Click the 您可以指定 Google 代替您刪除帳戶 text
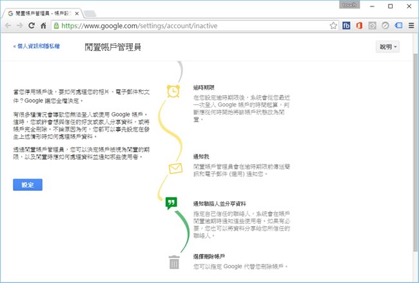419x283 pixels. click(x=240, y=266)
